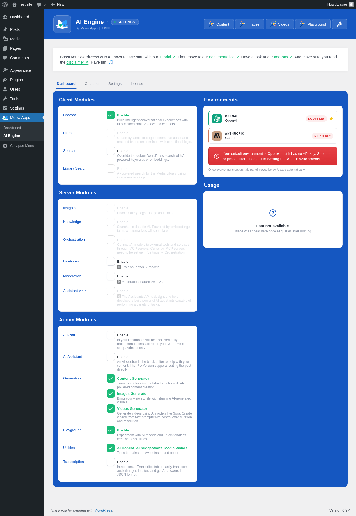
Task: Disable the Chatbot module checkbox
Action: click(x=111, y=115)
